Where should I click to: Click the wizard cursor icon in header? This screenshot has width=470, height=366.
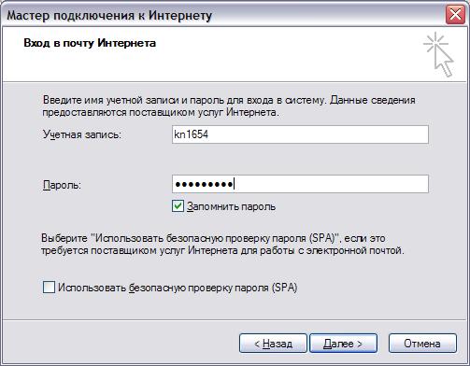(x=438, y=55)
